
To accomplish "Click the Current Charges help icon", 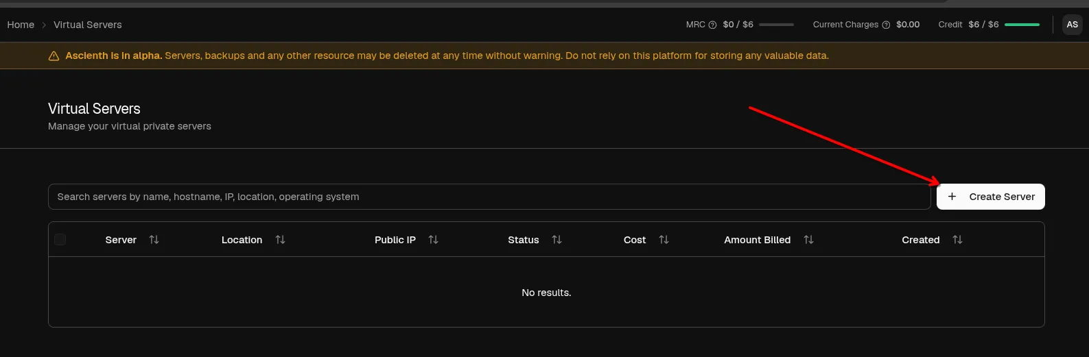I will (886, 25).
